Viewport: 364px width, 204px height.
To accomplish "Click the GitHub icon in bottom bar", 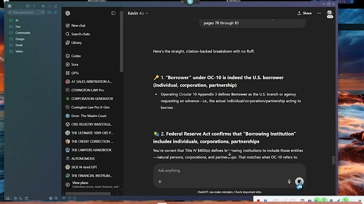I will pos(56,198).
